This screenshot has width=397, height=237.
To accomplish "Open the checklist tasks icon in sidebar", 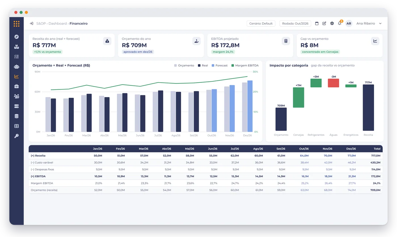I will pyautogui.click(x=16, y=56).
